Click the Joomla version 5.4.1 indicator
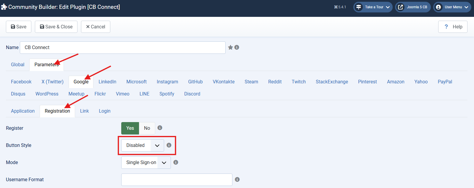The height and width of the screenshot is (188, 474). point(340,7)
